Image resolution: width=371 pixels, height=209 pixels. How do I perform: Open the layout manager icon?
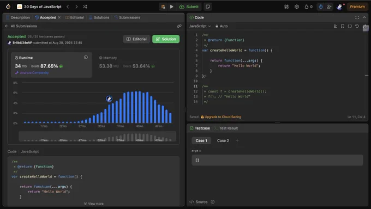[286, 7]
